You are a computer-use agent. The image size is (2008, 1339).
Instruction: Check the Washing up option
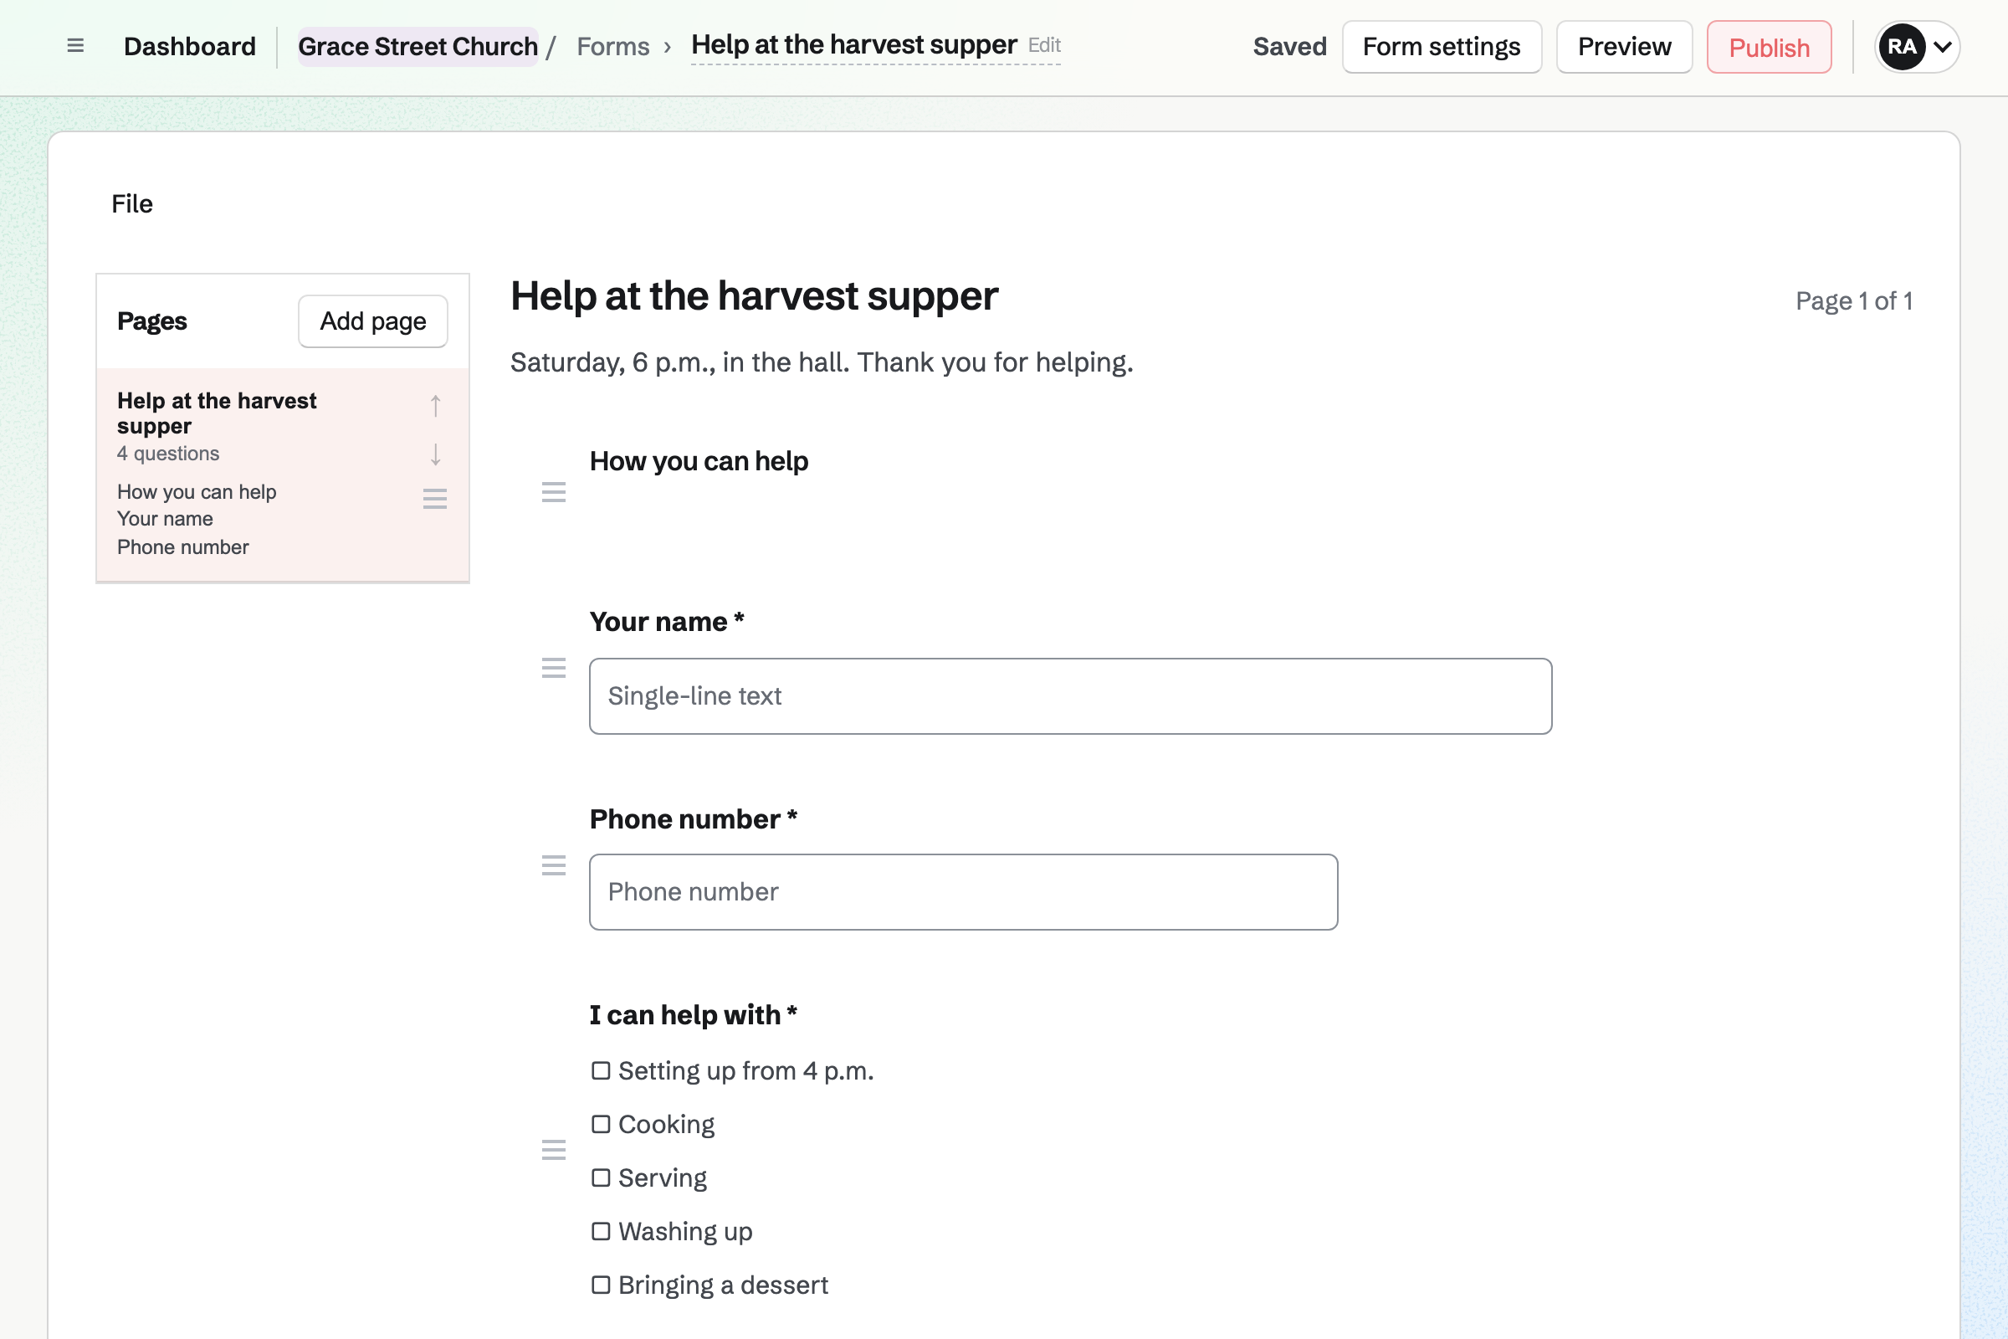click(x=601, y=1231)
